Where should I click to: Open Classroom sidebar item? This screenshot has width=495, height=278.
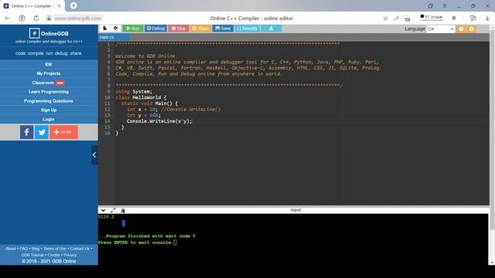click(x=49, y=83)
